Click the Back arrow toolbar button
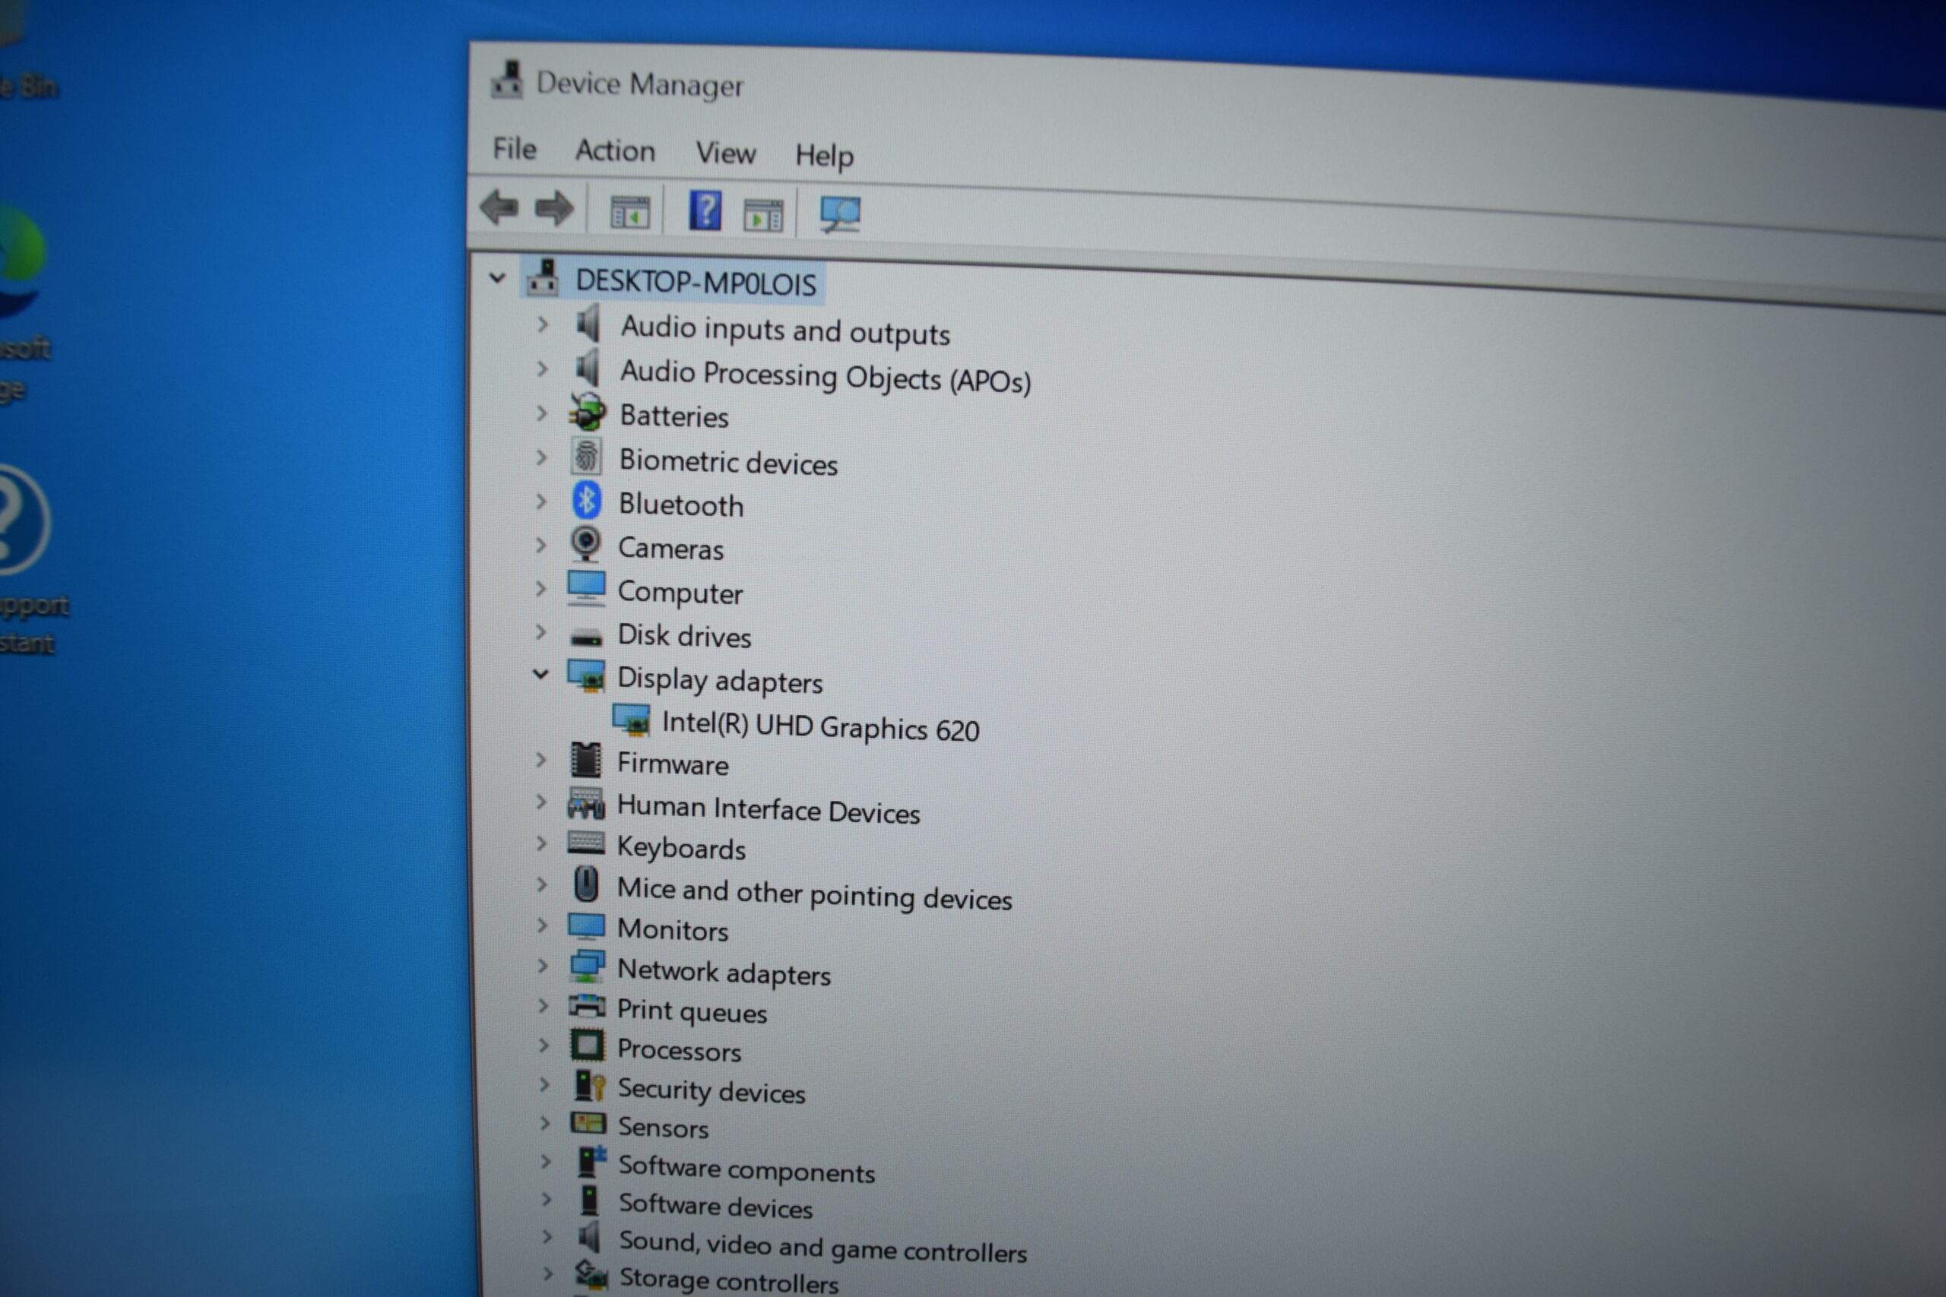 pyautogui.click(x=499, y=207)
